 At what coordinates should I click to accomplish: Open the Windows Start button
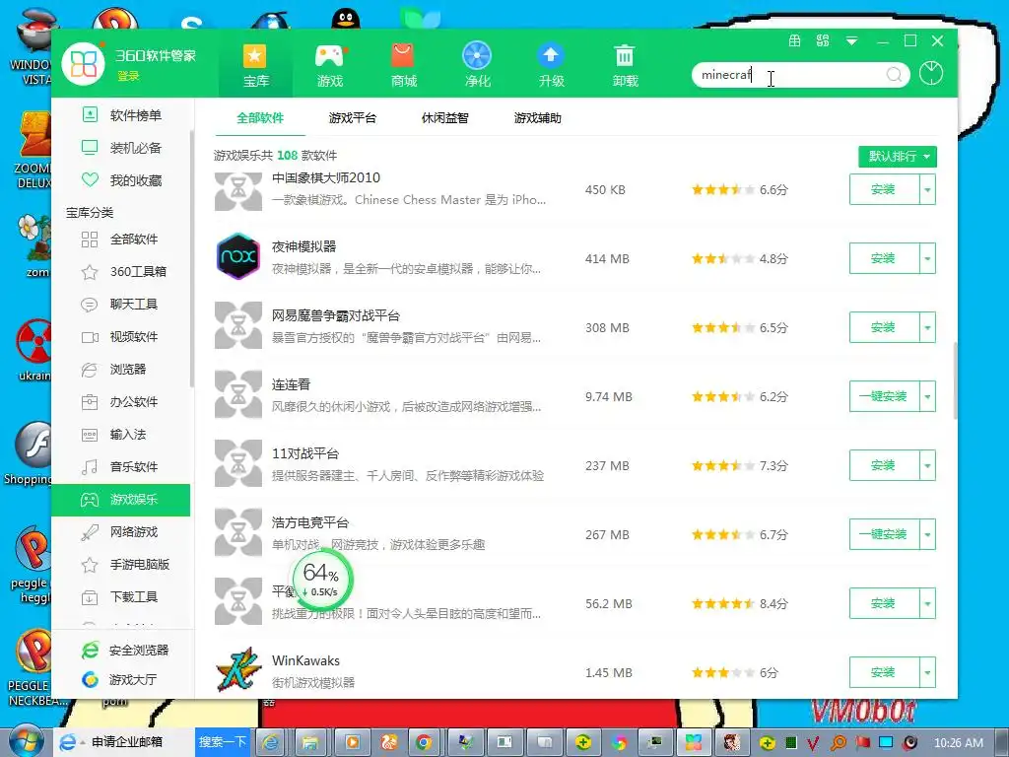tap(26, 741)
